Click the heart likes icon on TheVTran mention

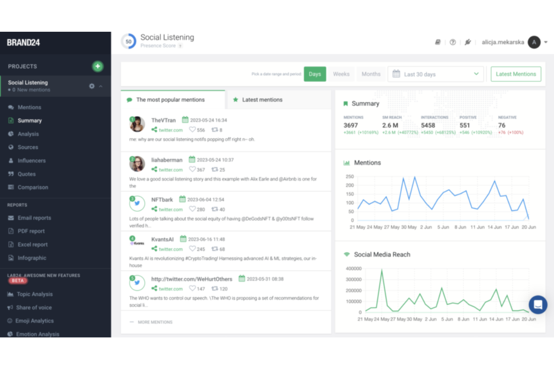(192, 130)
